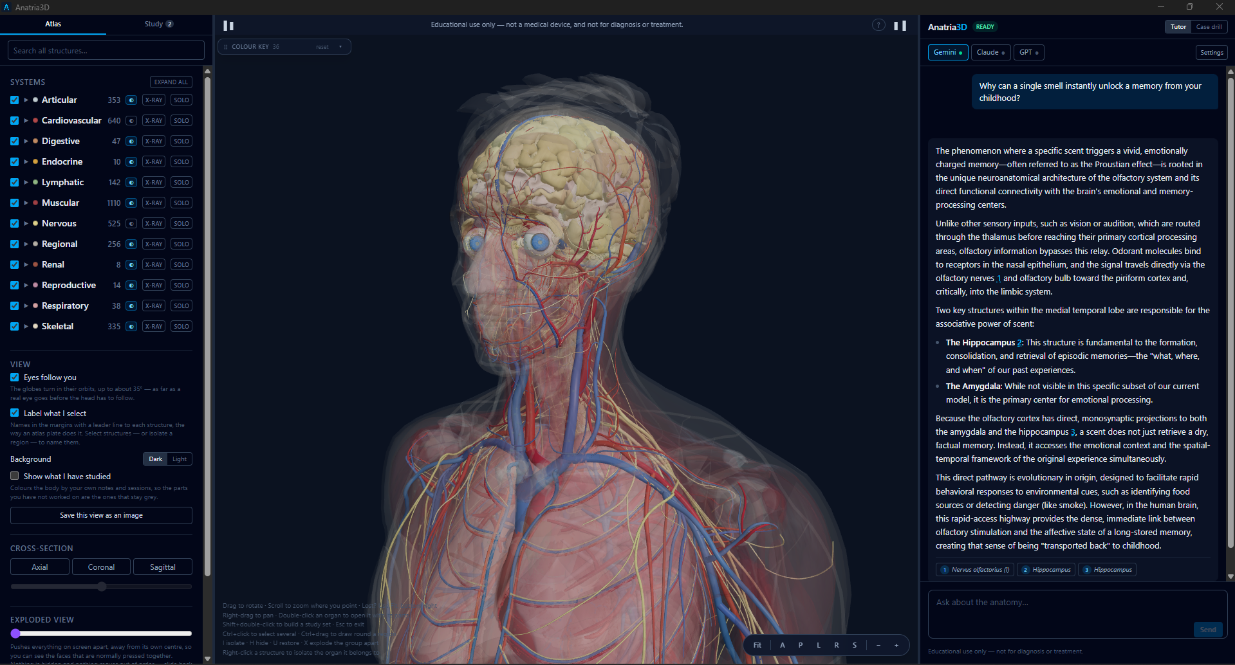Toggle the left sidebar panel icon at top of viewport

click(228, 26)
